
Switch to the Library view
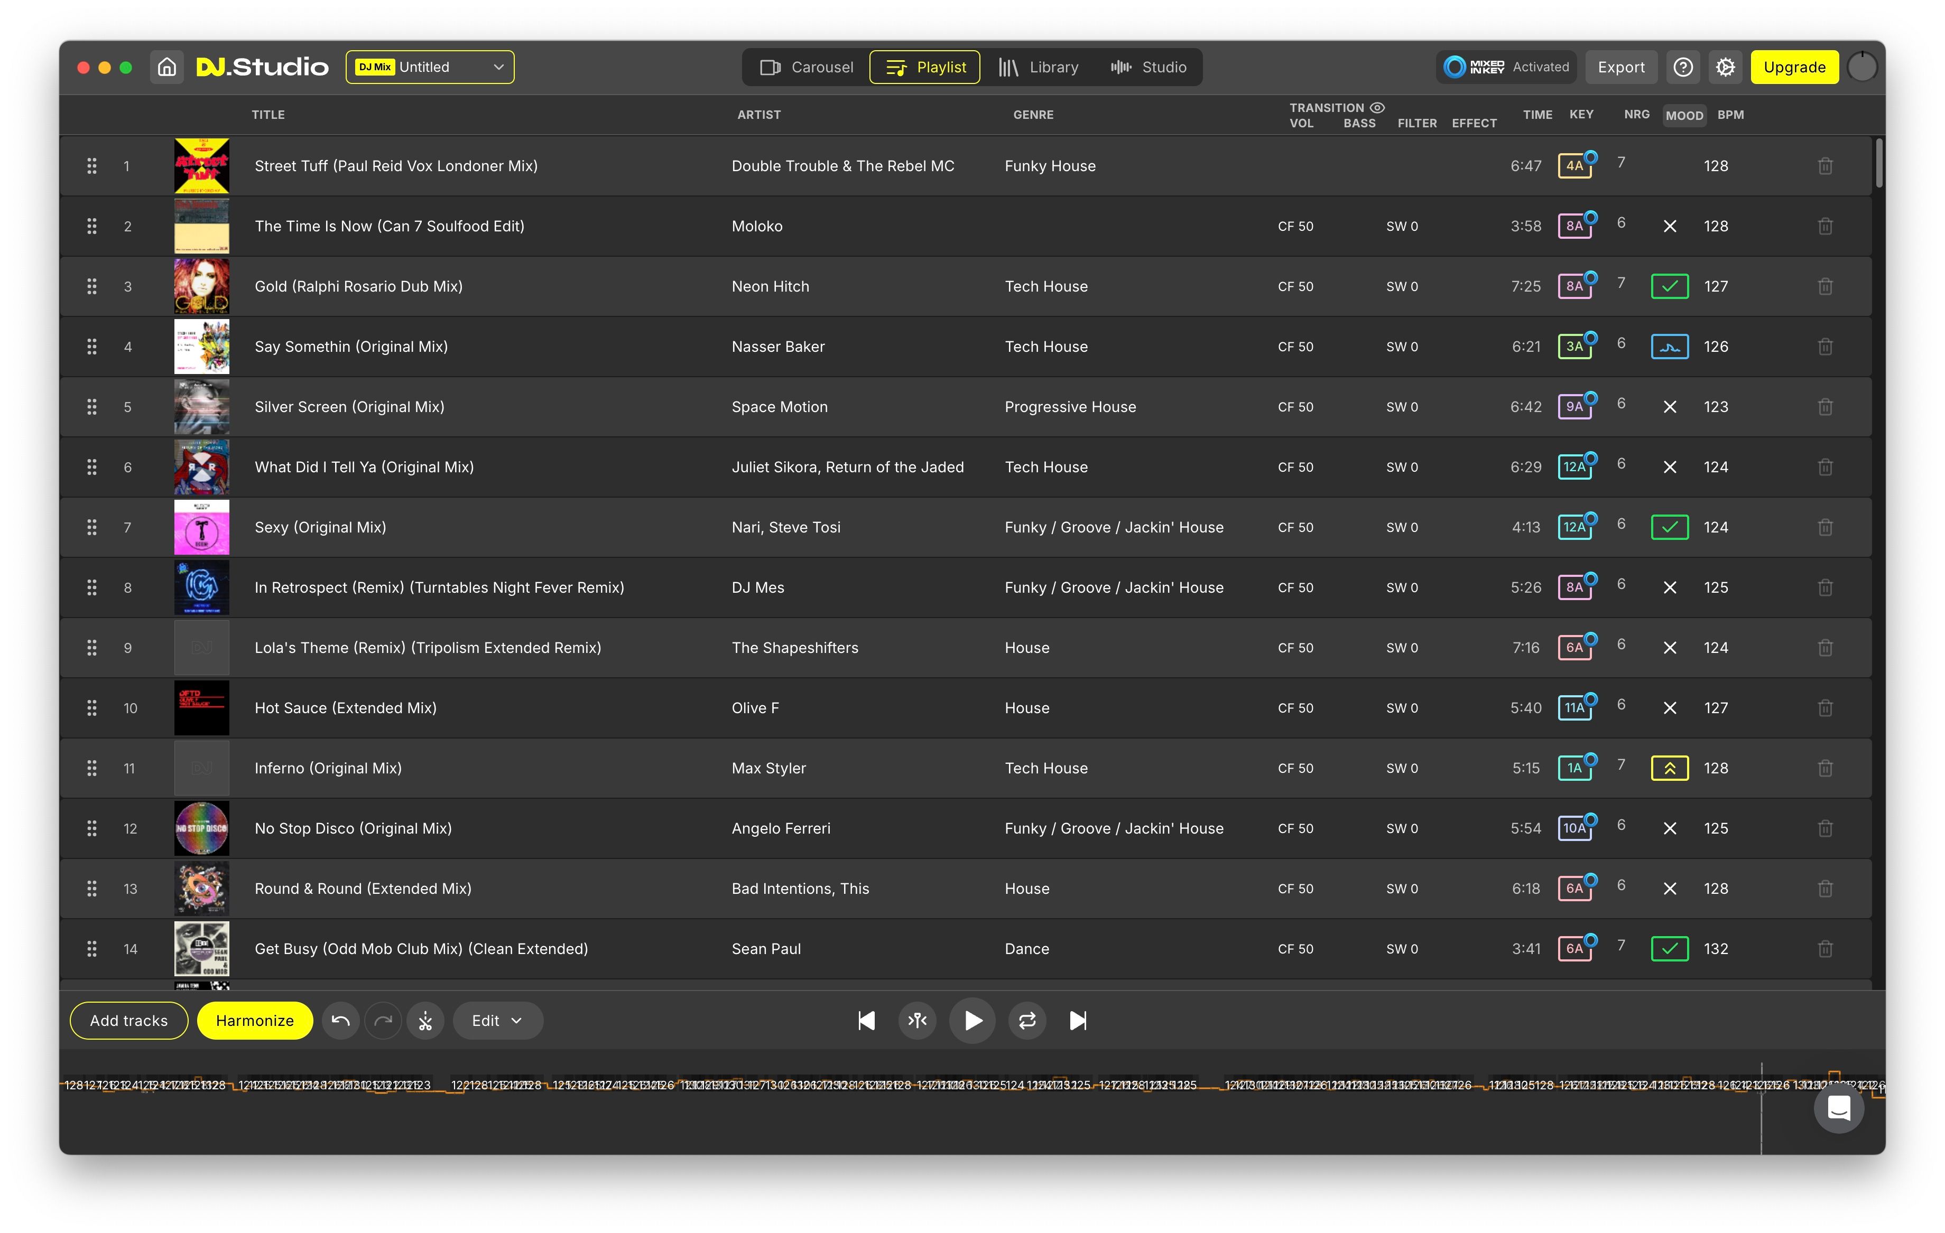click(x=1039, y=67)
